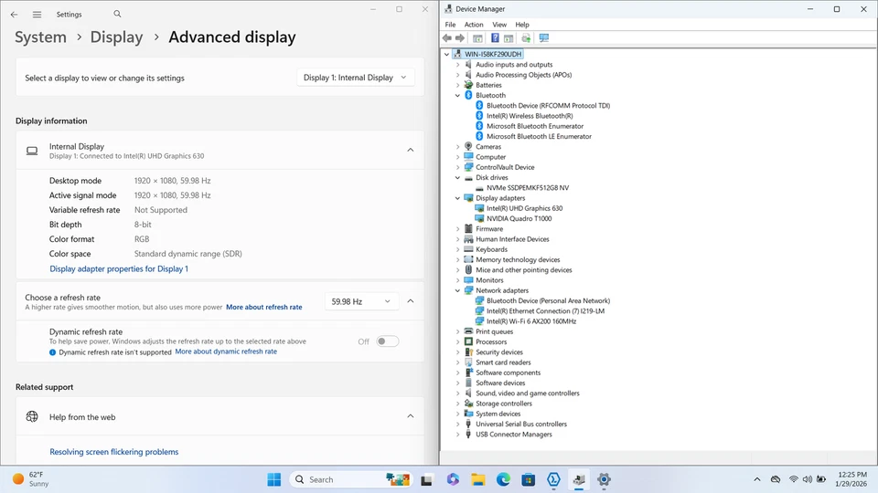Select the NVIDIA Quadro T1000 display adapter
This screenshot has width=878, height=493.
[520, 218]
